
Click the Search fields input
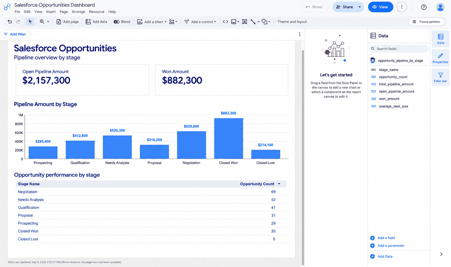399,49
